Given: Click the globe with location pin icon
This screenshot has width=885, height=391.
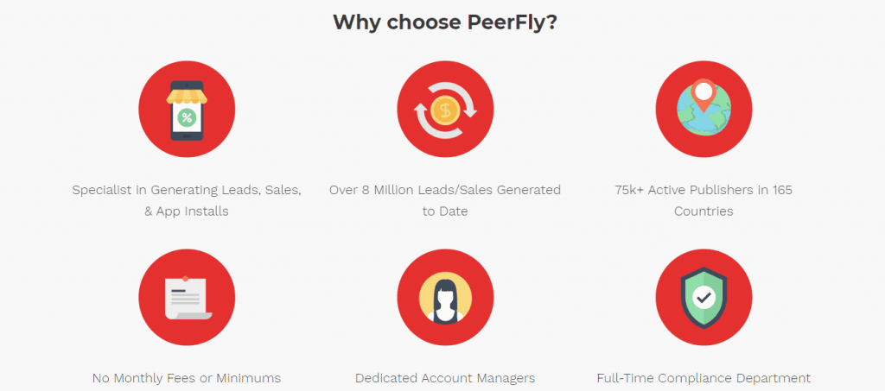Looking at the screenshot, I should pos(704,110).
